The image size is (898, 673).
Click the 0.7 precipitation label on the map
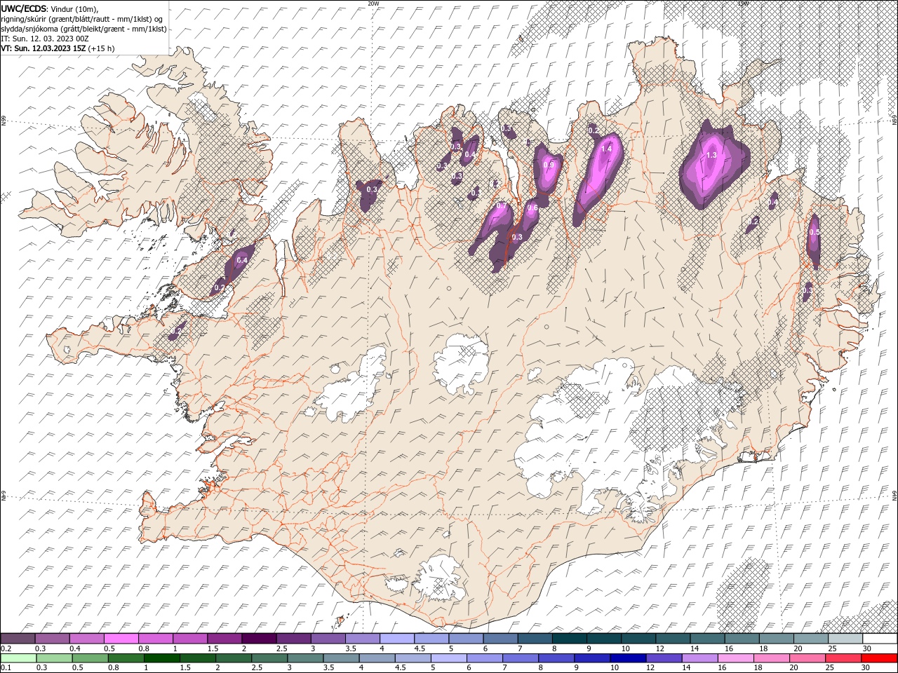tap(502, 206)
